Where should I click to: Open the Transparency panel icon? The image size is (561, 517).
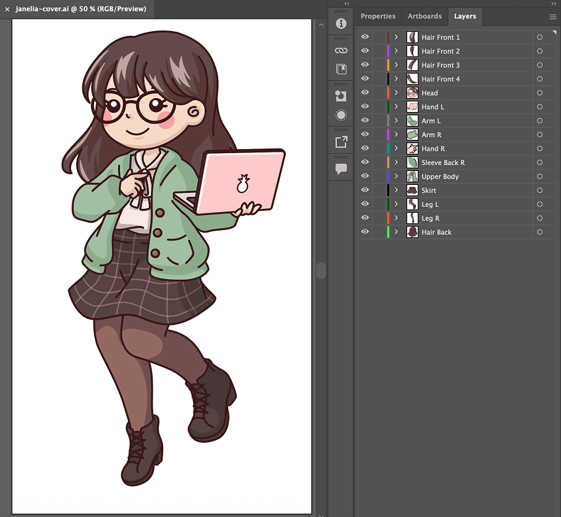pyautogui.click(x=342, y=95)
